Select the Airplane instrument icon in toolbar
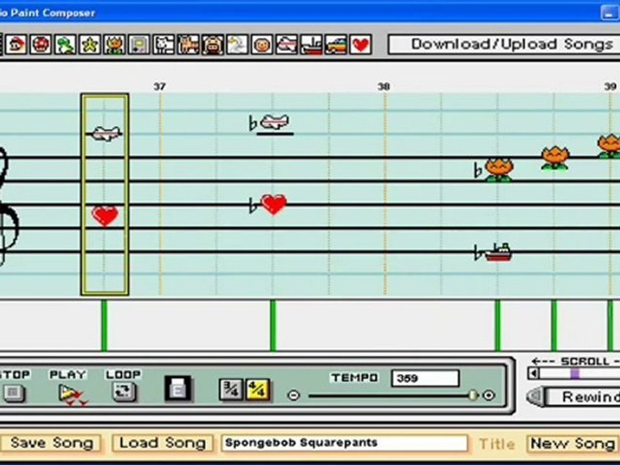The height and width of the screenshot is (465, 620). pos(286,45)
